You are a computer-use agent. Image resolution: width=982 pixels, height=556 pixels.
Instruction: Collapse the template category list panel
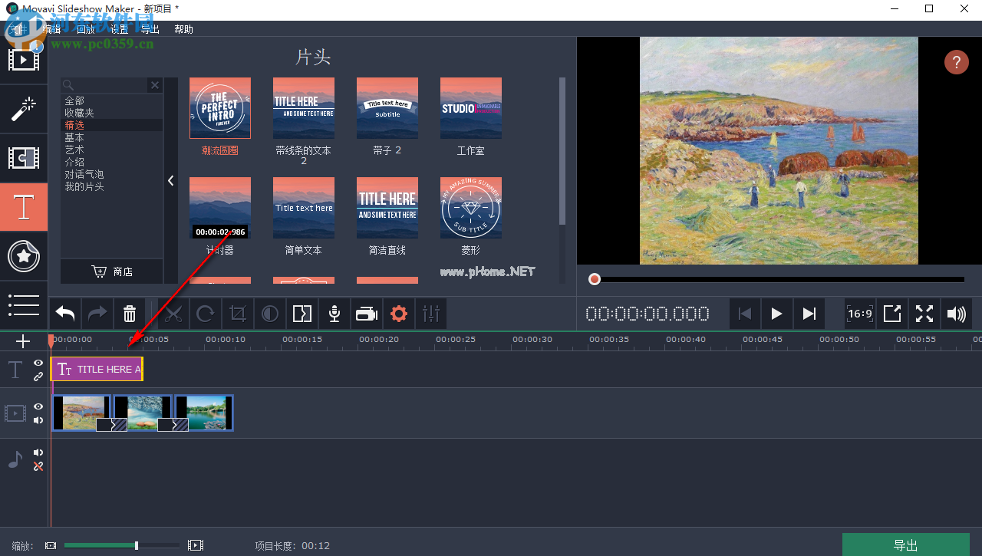point(170,181)
